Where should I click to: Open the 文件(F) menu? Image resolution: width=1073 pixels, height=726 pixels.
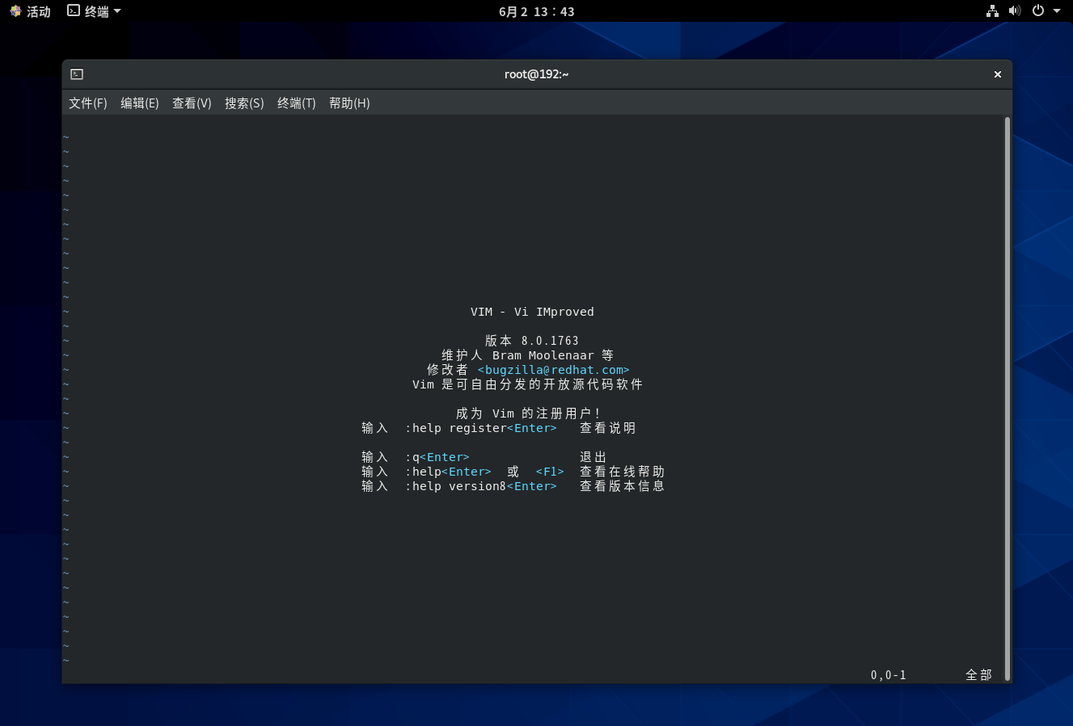click(x=87, y=103)
